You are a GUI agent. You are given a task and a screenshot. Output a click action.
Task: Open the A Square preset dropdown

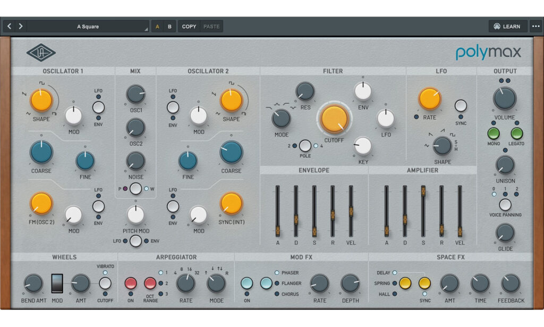click(88, 26)
